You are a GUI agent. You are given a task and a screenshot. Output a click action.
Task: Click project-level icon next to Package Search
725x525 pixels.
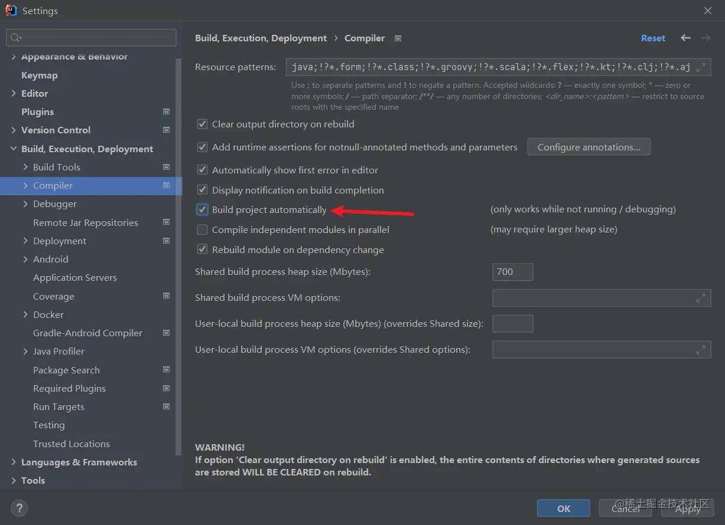click(x=166, y=370)
